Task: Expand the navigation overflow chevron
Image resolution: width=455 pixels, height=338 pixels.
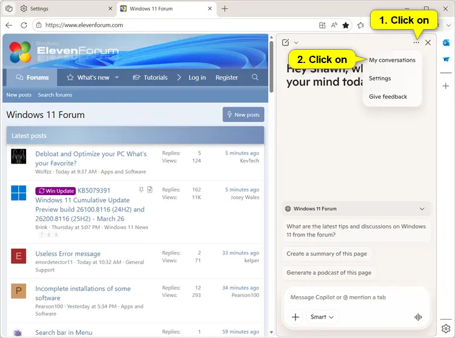Action: click(179, 78)
